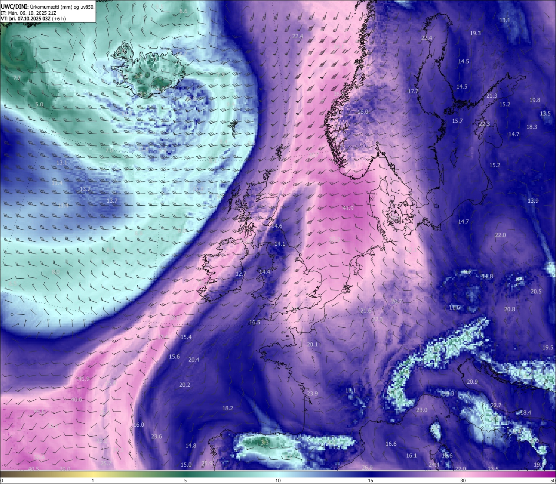Click the 'VT: þri. 07.10.2025 03Z (+6 h)' line
The height and width of the screenshot is (484, 556).
coord(33,19)
